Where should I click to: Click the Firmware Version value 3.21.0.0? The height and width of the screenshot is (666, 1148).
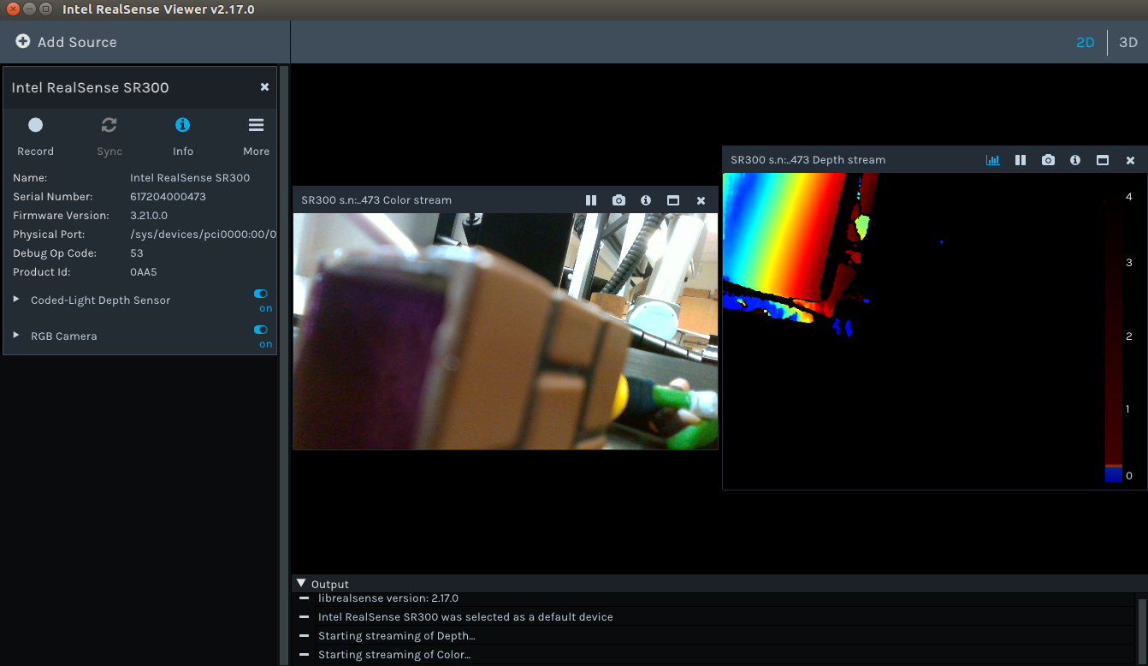pos(149,216)
